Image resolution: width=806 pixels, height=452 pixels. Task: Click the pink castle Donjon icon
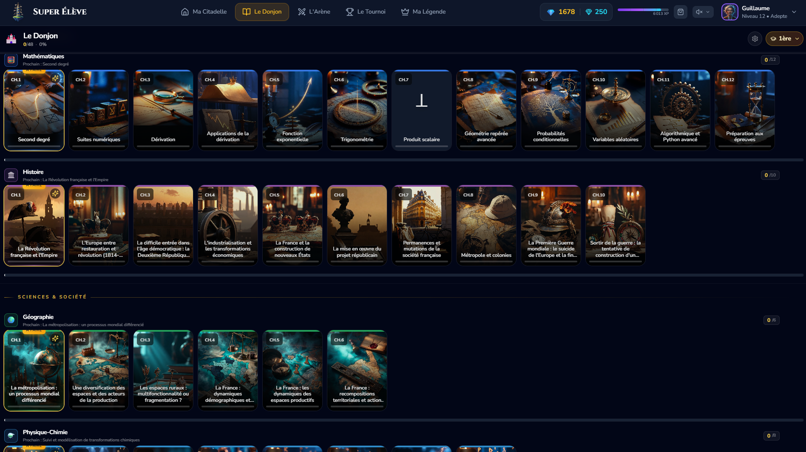pos(11,39)
